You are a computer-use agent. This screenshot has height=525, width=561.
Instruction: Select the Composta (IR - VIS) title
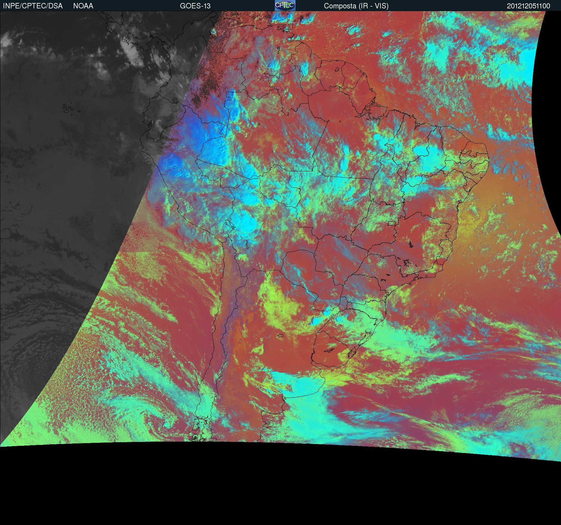pyautogui.click(x=356, y=6)
